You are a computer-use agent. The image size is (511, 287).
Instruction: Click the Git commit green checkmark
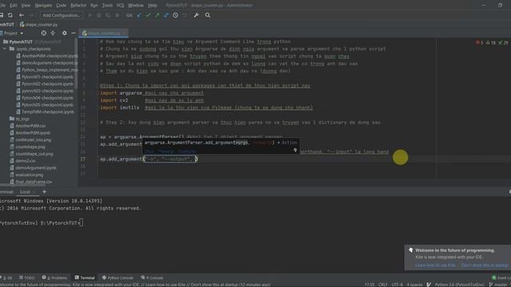click(149, 15)
